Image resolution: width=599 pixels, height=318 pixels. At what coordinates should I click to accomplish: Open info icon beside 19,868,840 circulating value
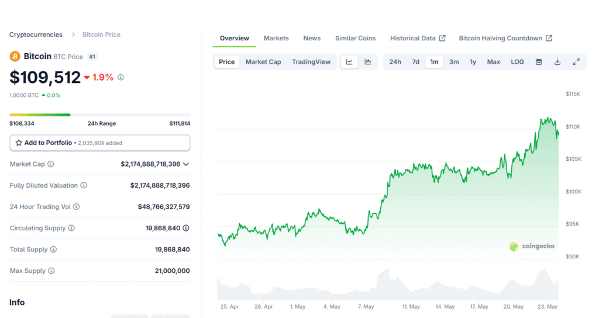pyautogui.click(x=186, y=229)
